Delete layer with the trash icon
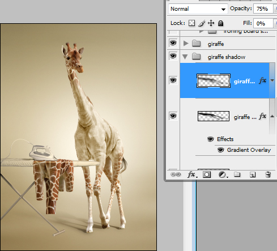 pyautogui.click(x=268, y=175)
